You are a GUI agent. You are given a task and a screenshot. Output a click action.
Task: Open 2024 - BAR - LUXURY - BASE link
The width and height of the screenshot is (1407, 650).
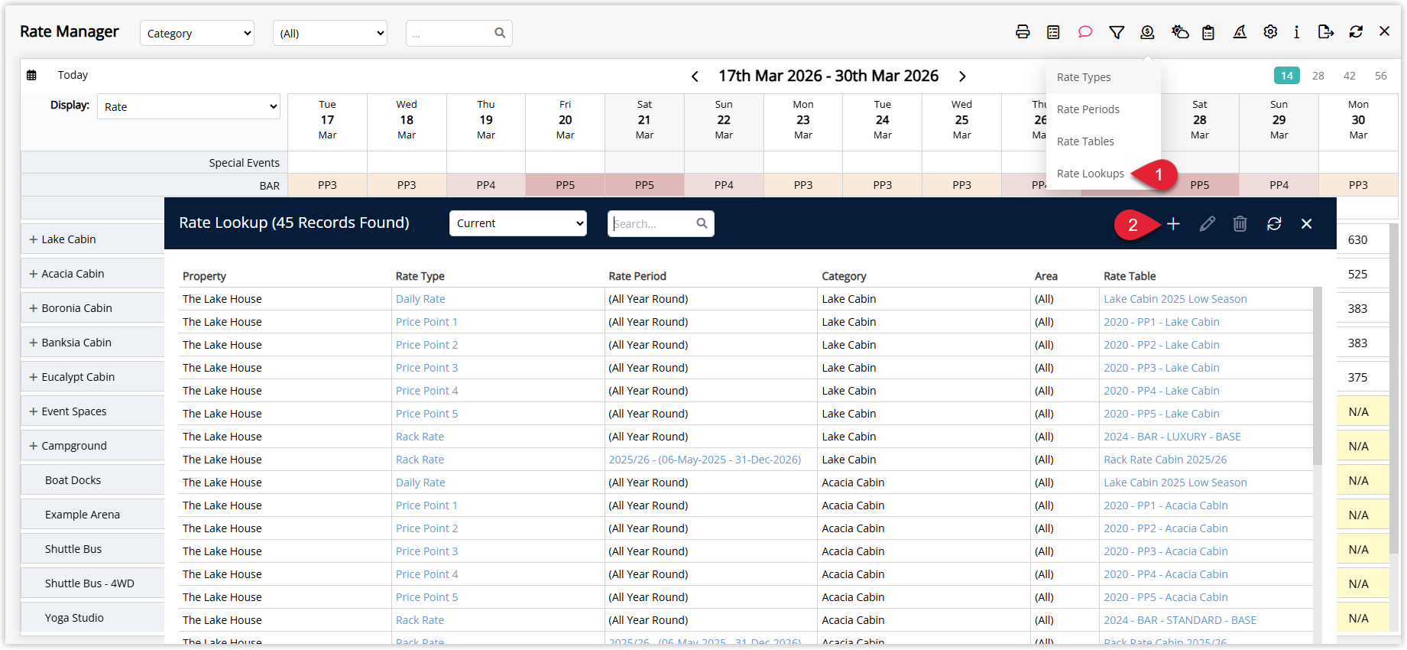[1172, 437]
